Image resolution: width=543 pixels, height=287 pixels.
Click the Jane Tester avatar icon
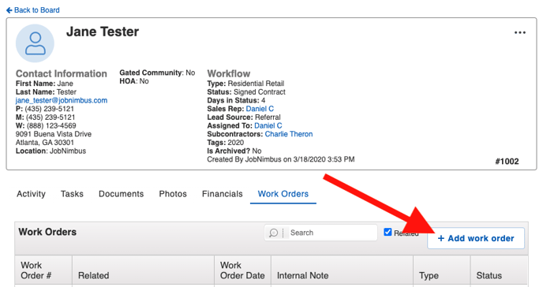point(35,43)
